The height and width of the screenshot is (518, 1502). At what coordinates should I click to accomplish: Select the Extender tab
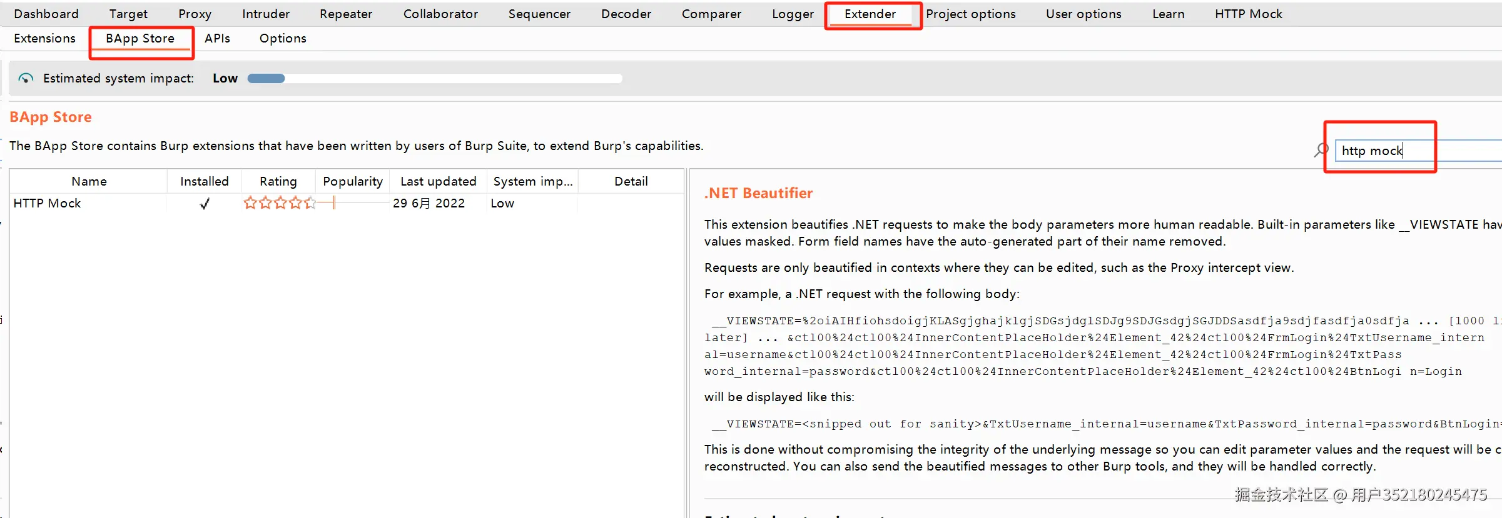[x=870, y=14]
